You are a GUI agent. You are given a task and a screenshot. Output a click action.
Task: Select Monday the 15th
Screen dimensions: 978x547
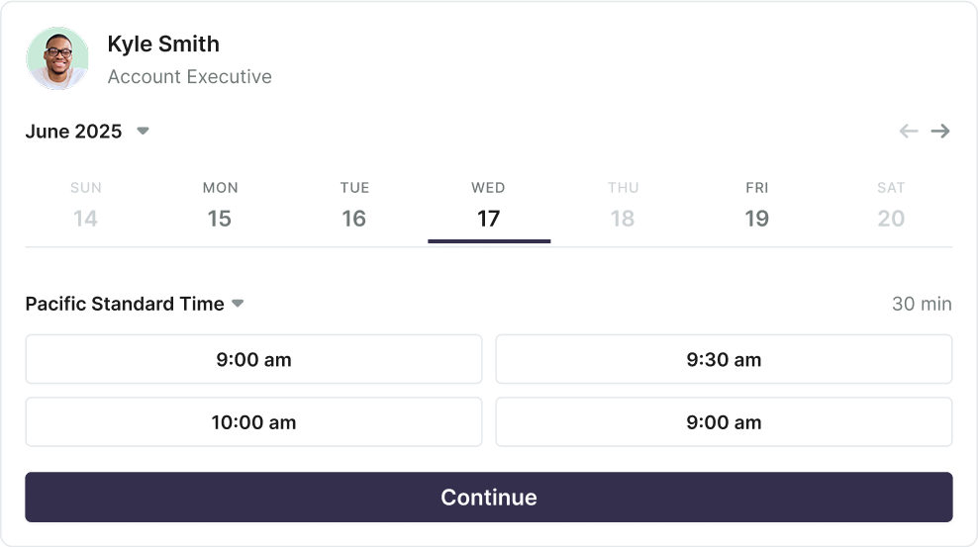click(x=220, y=206)
